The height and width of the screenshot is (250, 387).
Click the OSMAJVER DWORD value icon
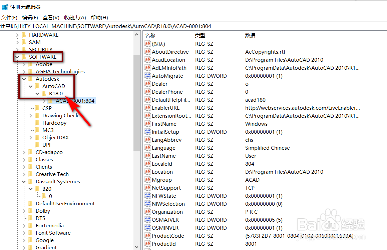pos(147,219)
